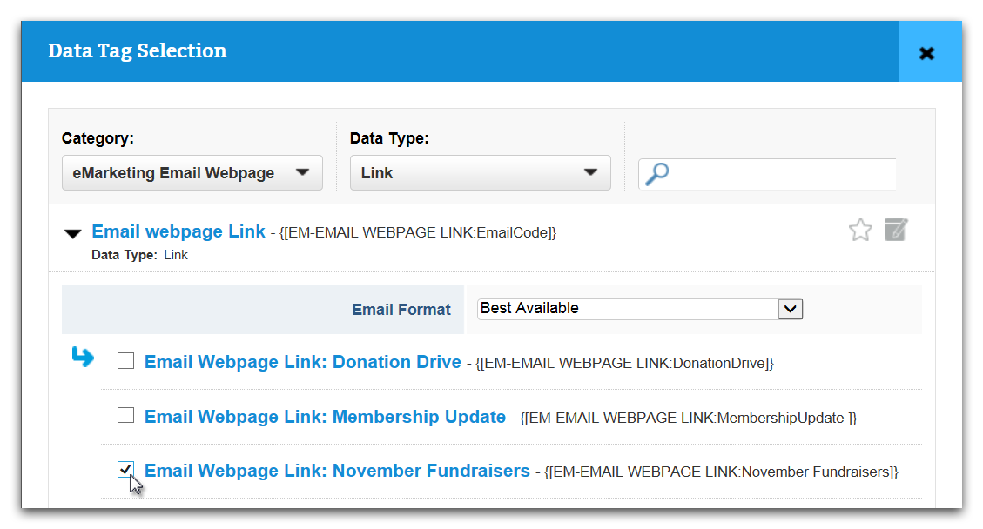Select the {[EM-EMAIL WEBPAGE LINK:MembershipUpdate ]} tag text
983x529 pixels.
pyautogui.click(x=689, y=418)
